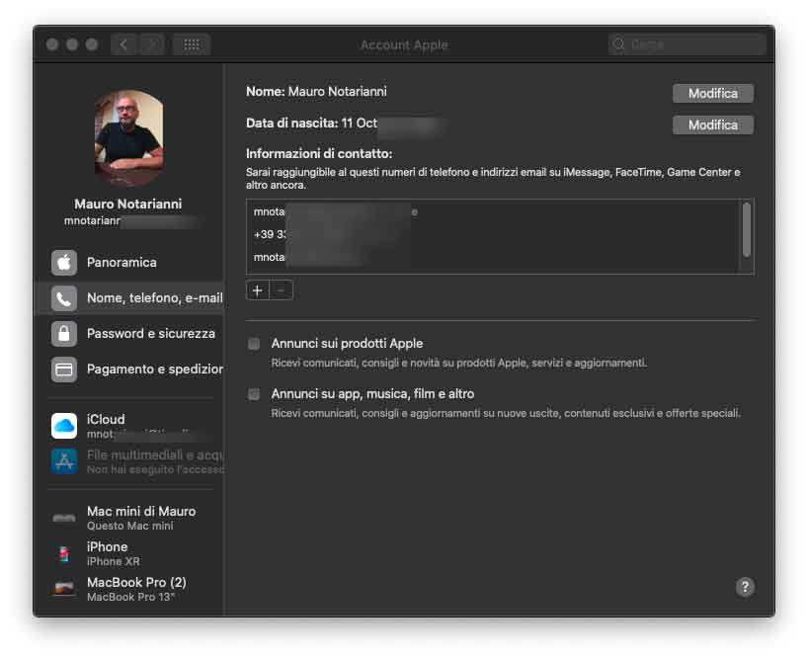Image resolution: width=808 pixels, height=658 pixels.
Task: Enable Annunci sui prodotti Apple checkbox
Action: [254, 344]
